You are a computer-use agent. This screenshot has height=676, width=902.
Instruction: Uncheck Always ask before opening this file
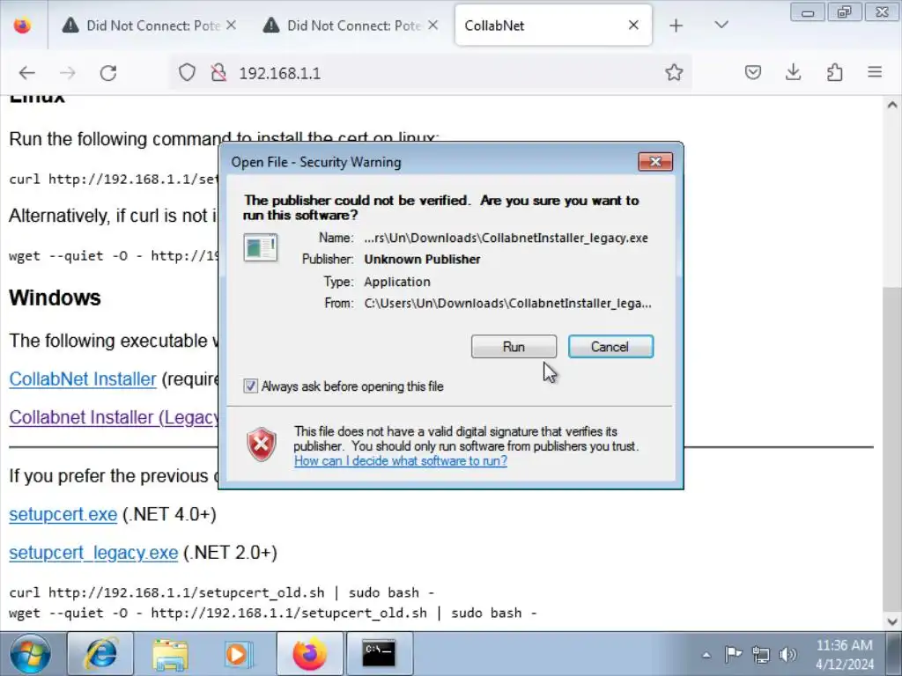pyautogui.click(x=250, y=386)
